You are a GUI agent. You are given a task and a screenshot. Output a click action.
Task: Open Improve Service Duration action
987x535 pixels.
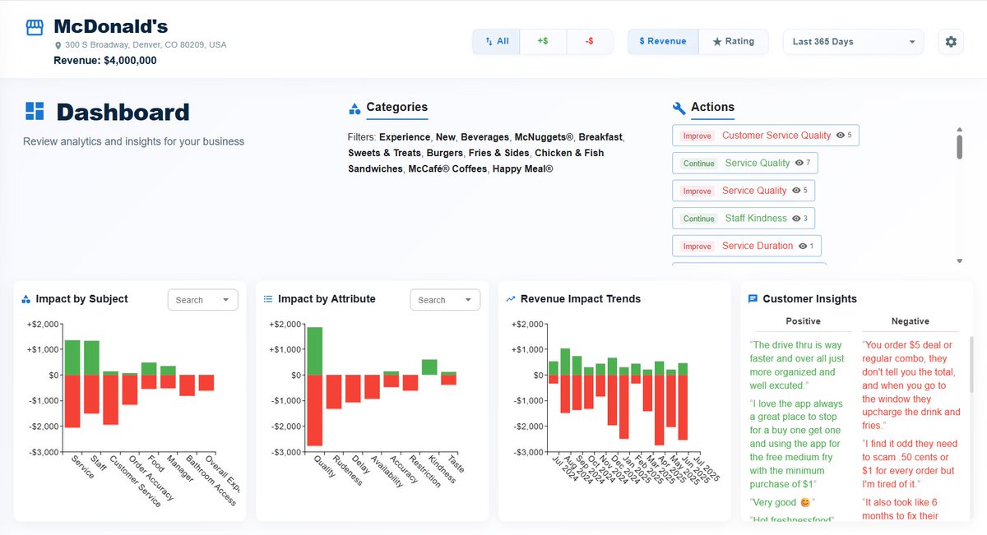747,246
